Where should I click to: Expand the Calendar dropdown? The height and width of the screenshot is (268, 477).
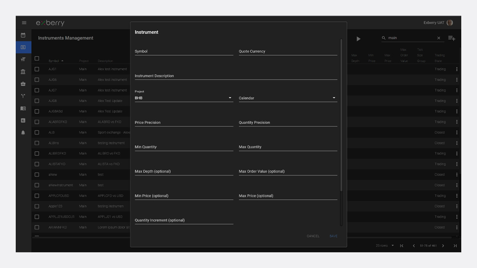click(287, 98)
